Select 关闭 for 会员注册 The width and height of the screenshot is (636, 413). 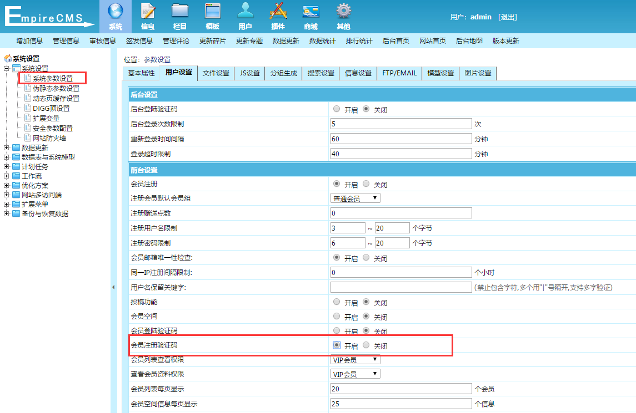coord(366,184)
